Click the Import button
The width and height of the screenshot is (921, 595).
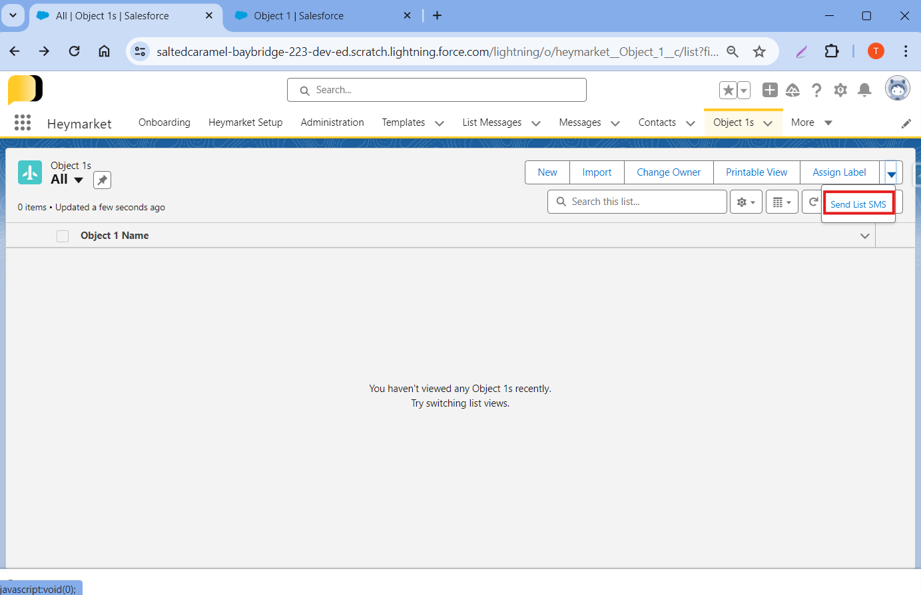click(x=597, y=172)
